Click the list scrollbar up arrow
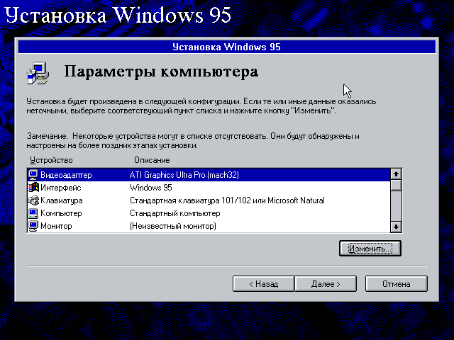The height and width of the screenshot is (340, 454). click(396, 174)
